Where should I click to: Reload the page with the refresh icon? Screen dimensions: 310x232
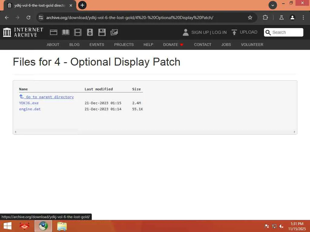tap(28, 18)
